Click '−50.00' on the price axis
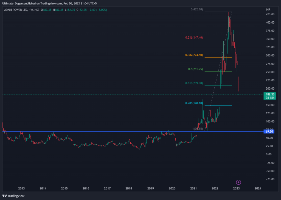The image size is (281, 200). pyautogui.click(x=270, y=171)
